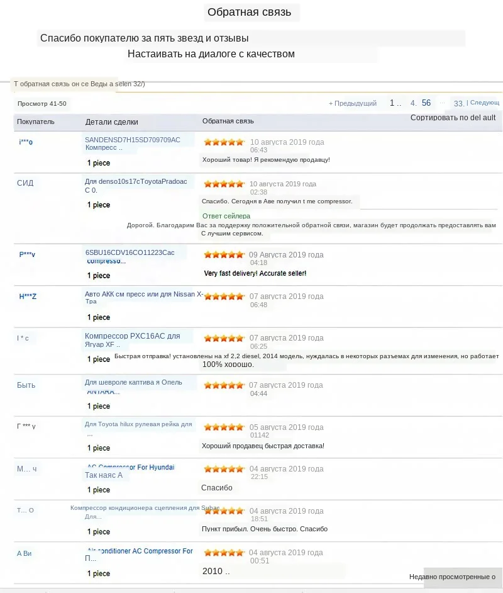Image resolution: width=503 pixels, height=593 pixels.
Task: Jump to page 33 in pagination
Action: tap(459, 103)
